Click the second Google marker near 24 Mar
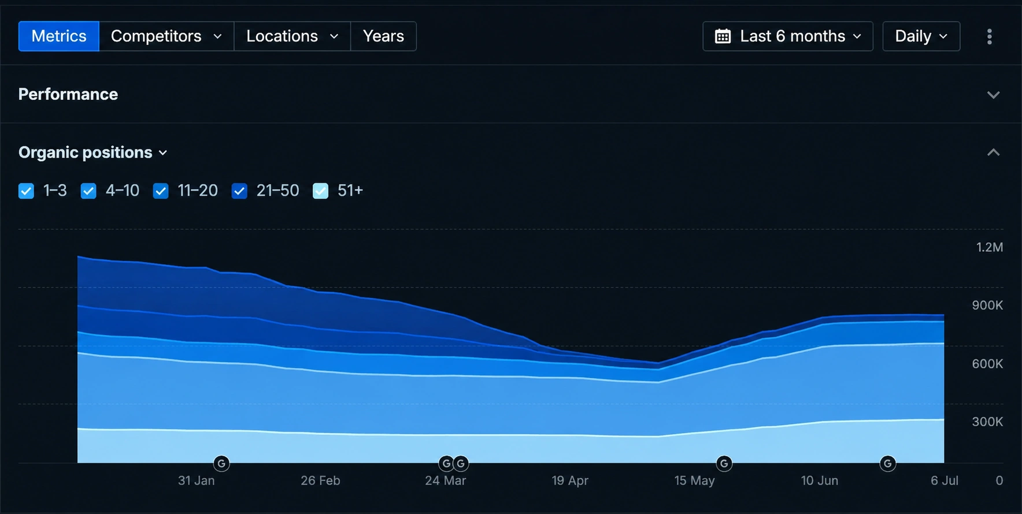This screenshot has height=514, width=1022. pyautogui.click(x=461, y=463)
